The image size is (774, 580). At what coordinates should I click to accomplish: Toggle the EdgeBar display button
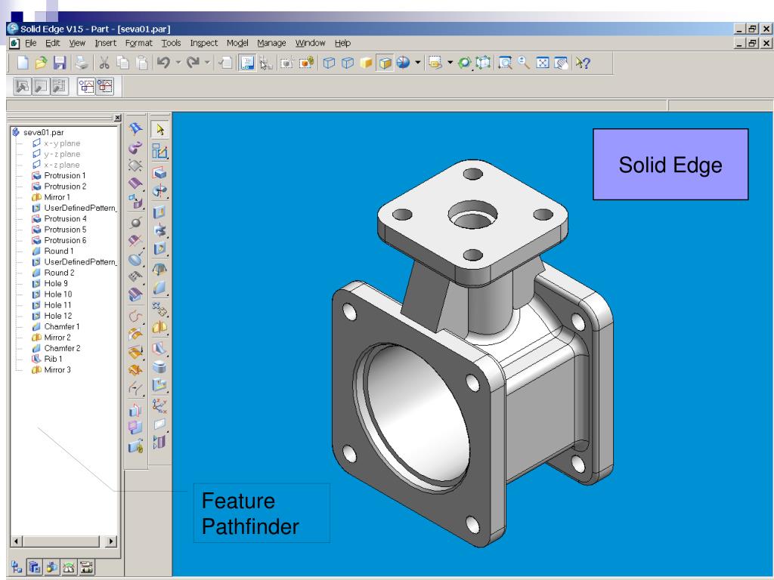pyautogui.click(x=247, y=63)
